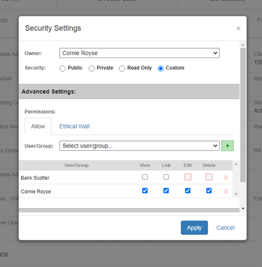This screenshot has height=267, width=262.
Task: Click the permissions table scroll up arrow
Action: [x=236, y=164]
